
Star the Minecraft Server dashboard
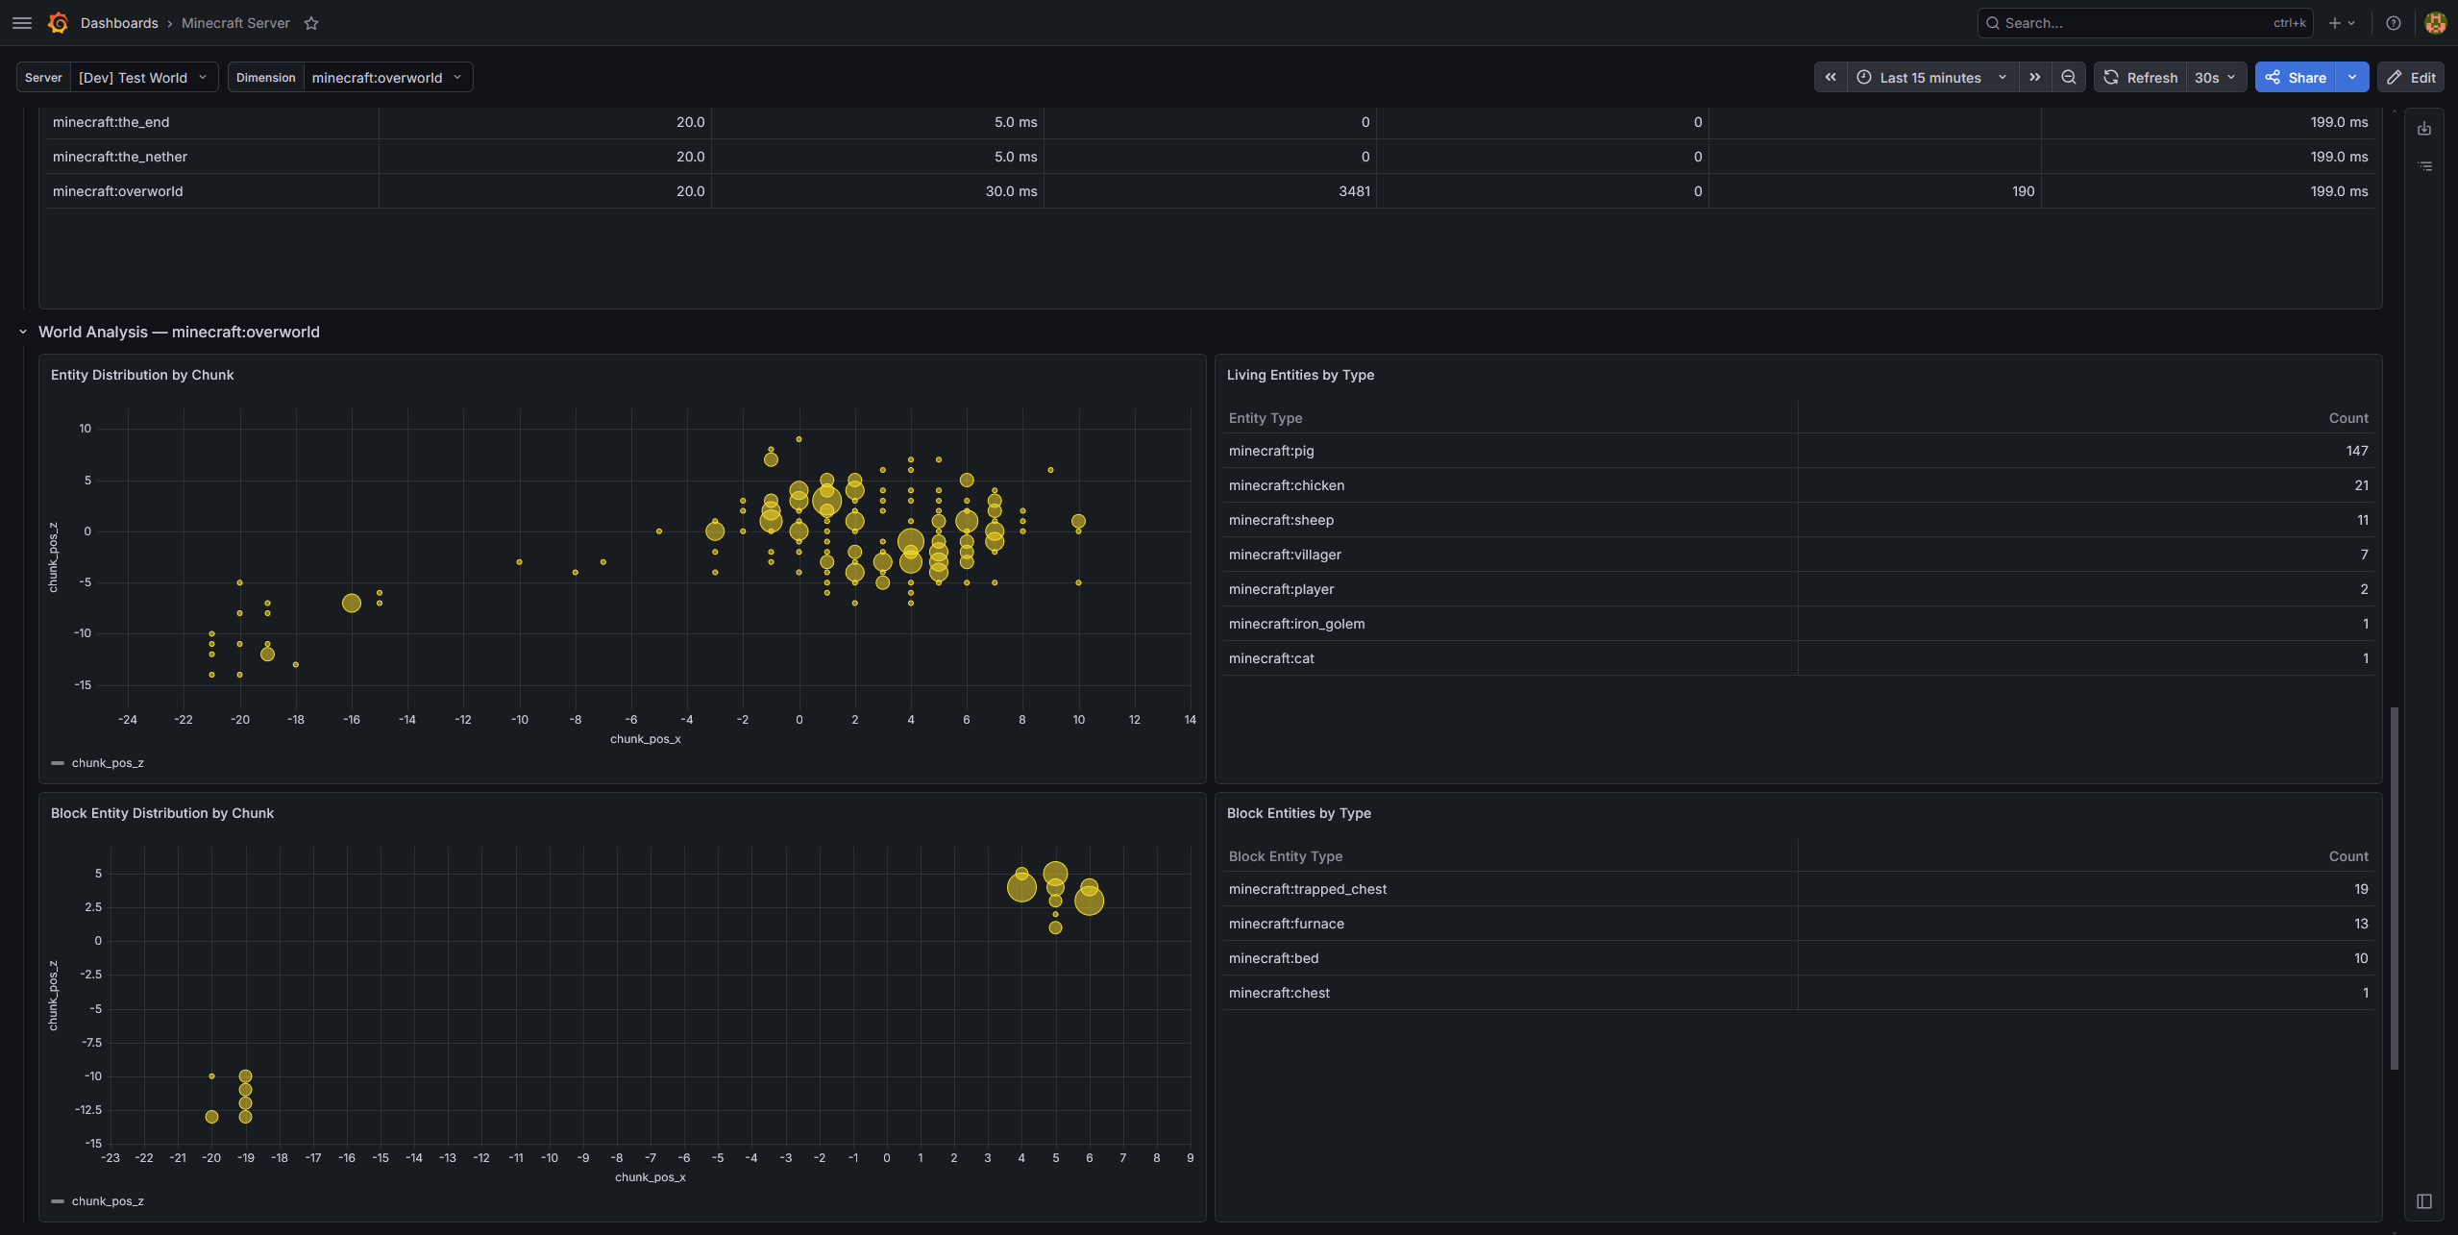click(311, 23)
